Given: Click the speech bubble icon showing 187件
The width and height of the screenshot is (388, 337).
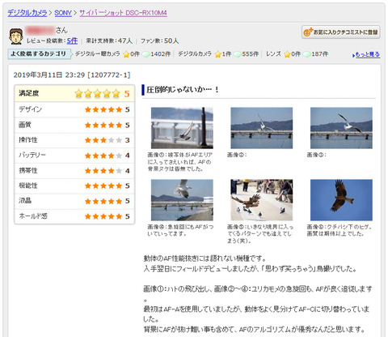Looking at the screenshot, I should 307,54.
